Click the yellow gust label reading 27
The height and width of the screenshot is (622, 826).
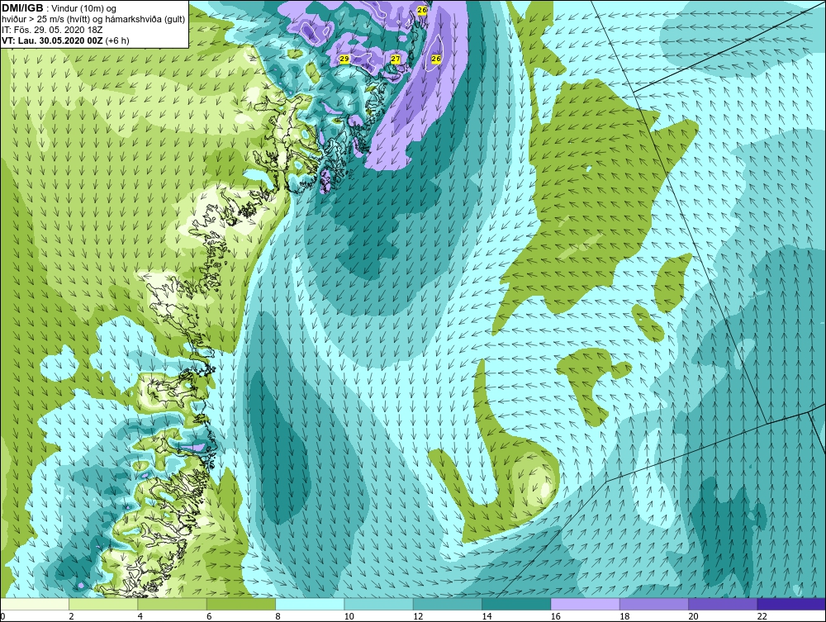click(396, 59)
